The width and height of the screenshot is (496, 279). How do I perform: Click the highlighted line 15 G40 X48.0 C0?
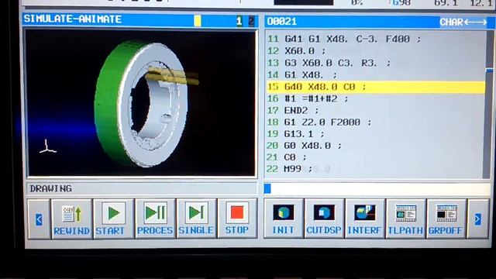[x=376, y=87]
